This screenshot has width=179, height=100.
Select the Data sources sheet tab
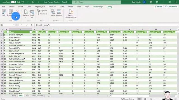(x=37, y=96)
